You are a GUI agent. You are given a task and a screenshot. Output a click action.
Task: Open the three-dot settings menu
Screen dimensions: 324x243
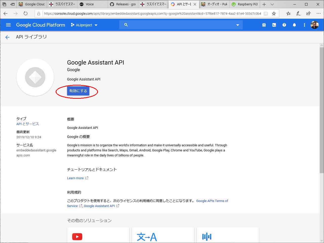pyautogui.click(x=305, y=25)
